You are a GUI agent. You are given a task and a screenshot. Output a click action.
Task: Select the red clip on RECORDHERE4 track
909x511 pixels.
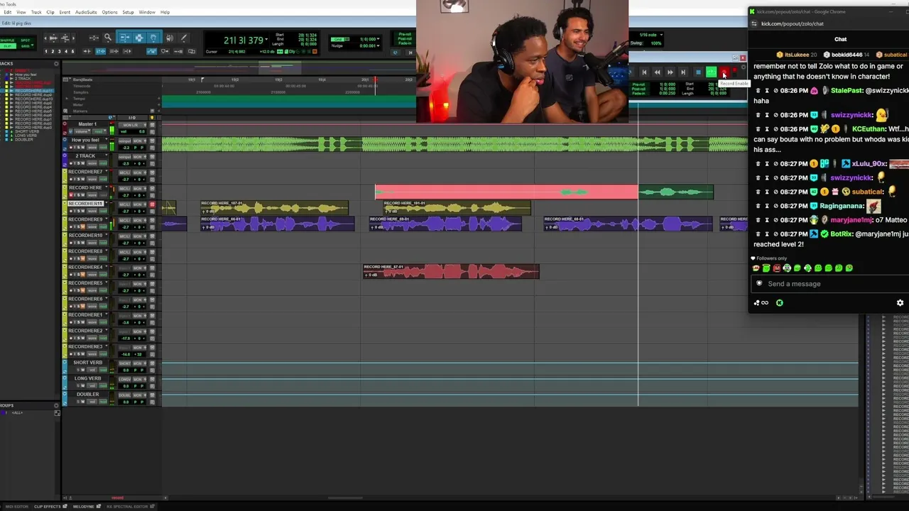451,271
